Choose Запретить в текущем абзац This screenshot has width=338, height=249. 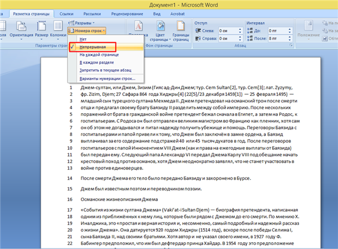(x=106, y=70)
